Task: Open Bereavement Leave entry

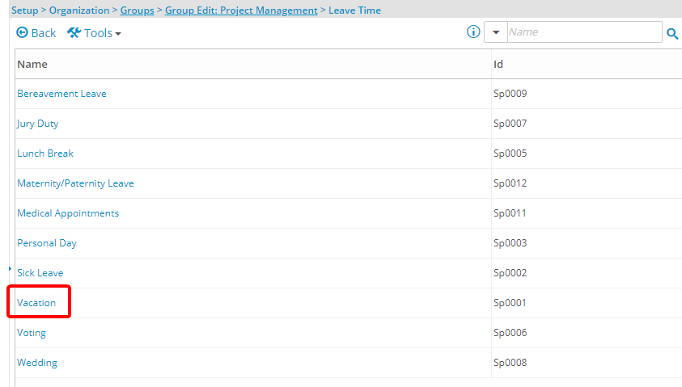Action: tap(61, 94)
